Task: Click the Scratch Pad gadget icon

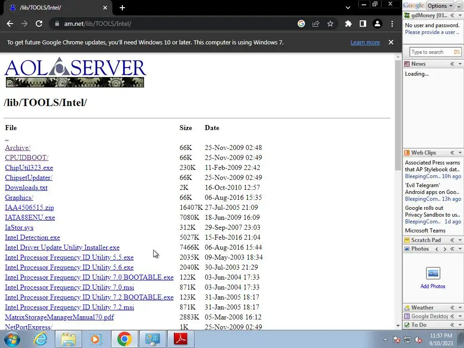Action: [407, 240]
